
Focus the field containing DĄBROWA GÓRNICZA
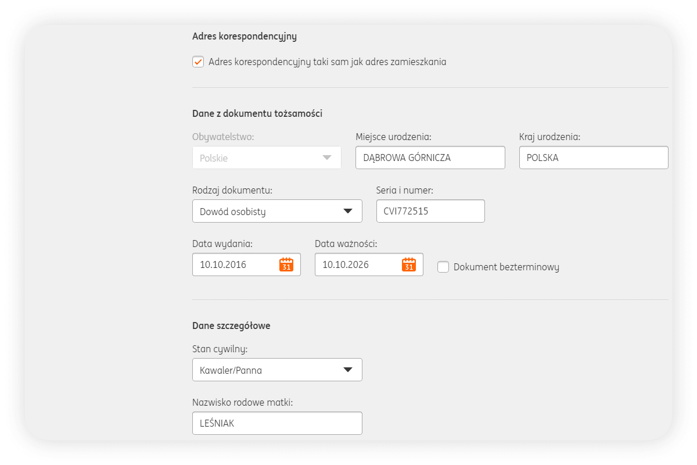(430, 158)
